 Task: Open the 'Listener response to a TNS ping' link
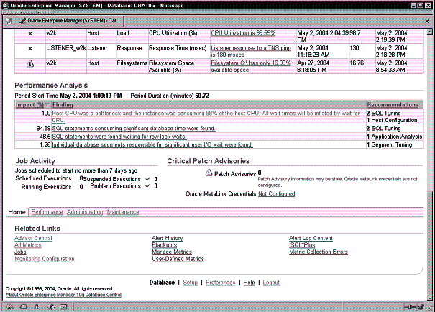(x=251, y=51)
